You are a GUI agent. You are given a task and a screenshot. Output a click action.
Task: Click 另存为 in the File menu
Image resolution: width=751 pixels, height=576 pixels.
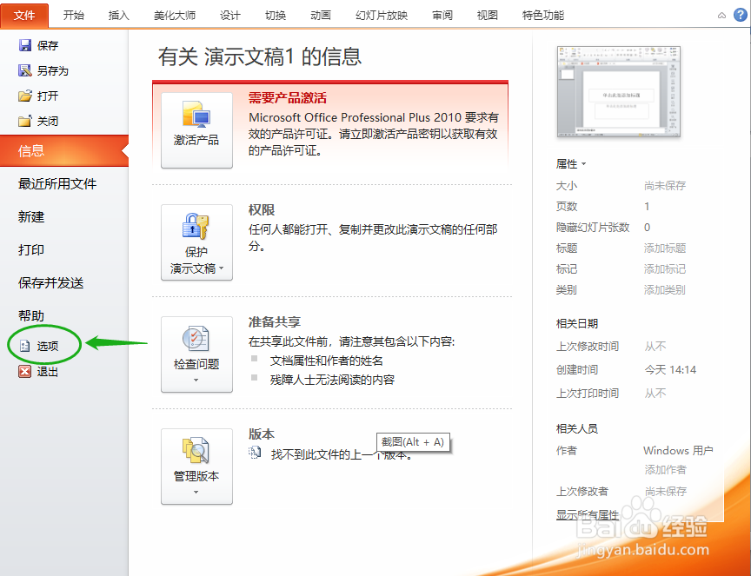[x=53, y=71]
